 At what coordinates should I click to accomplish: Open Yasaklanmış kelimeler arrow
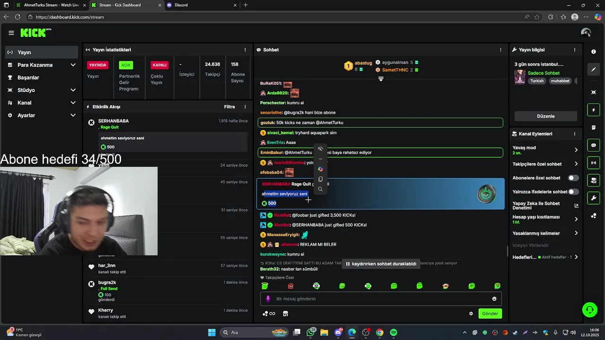click(576, 233)
